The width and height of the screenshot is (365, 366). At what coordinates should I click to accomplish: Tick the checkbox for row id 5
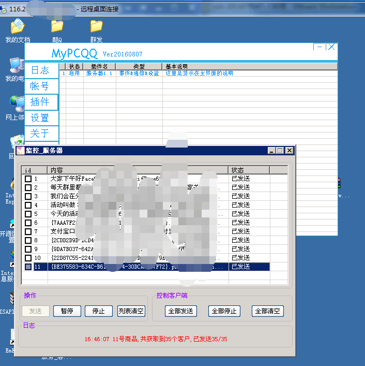[28, 214]
